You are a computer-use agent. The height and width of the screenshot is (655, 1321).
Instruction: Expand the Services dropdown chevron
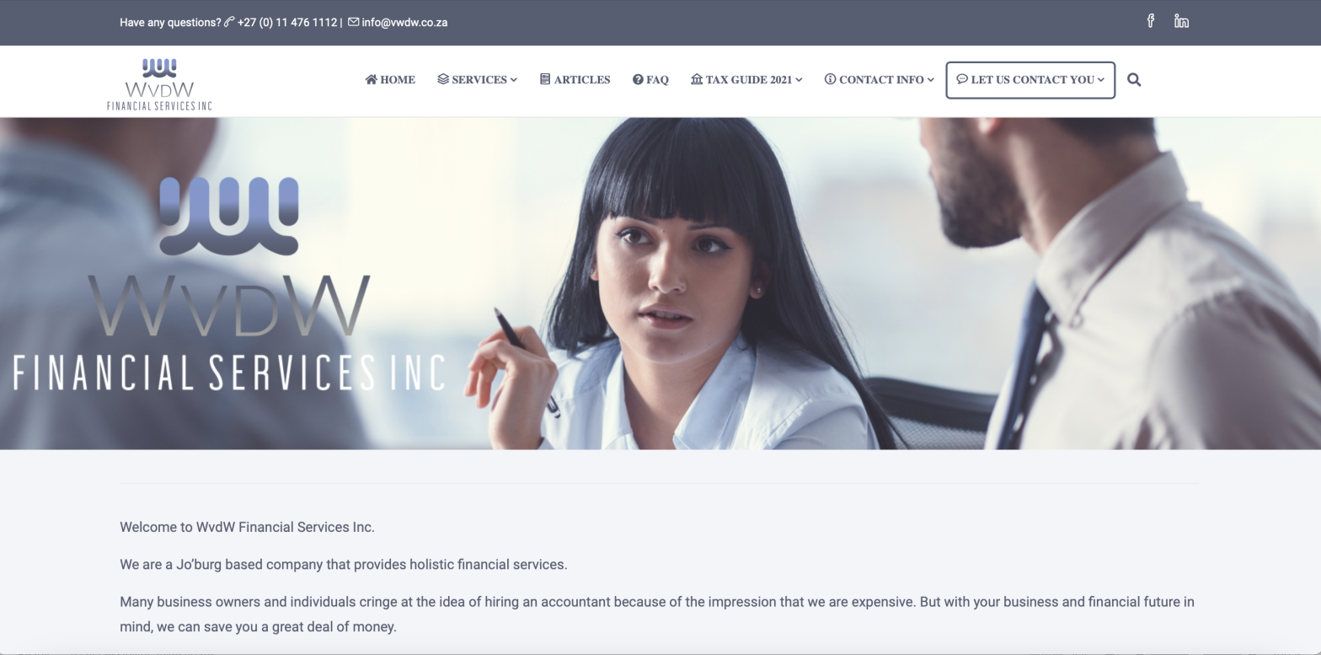pos(514,80)
